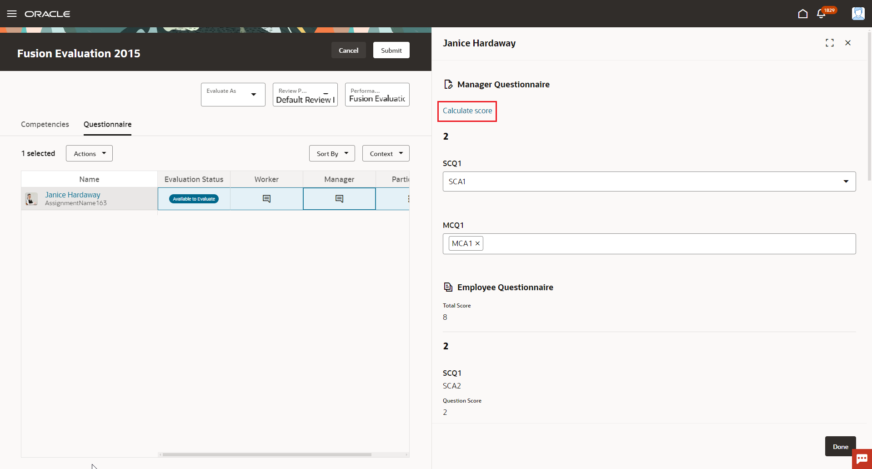Open the Manager questionnaire comment icon
The width and height of the screenshot is (872, 469).
coord(340,199)
